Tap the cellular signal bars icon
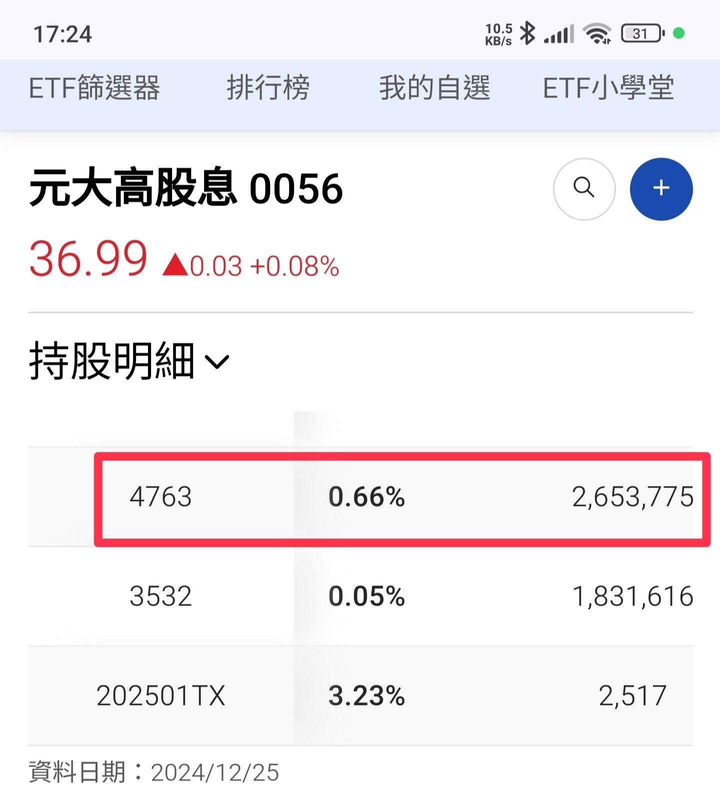This screenshot has width=720, height=811. tap(559, 34)
